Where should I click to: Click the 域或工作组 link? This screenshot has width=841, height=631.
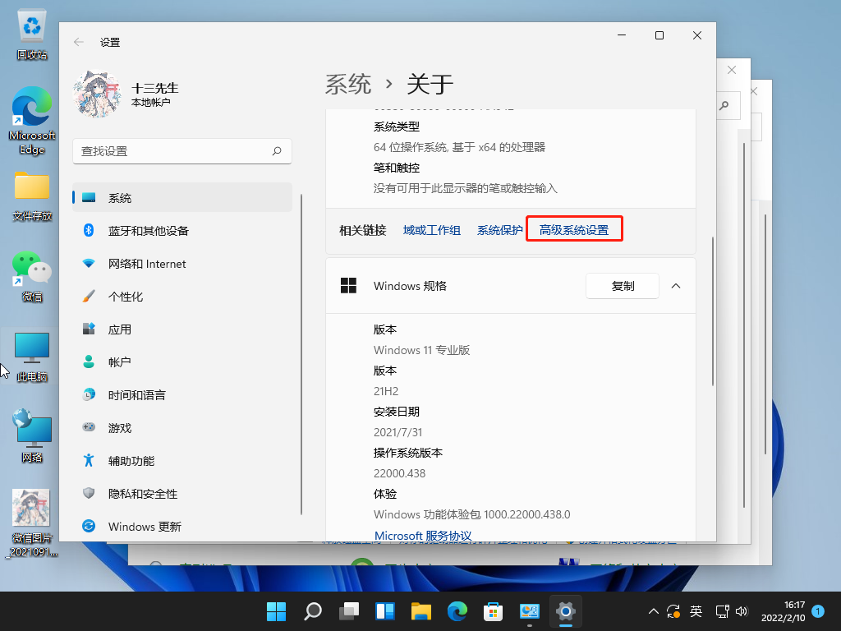tap(431, 231)
